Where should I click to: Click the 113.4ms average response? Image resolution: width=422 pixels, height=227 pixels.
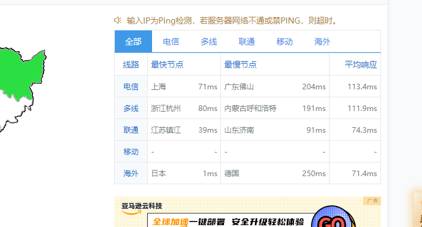[x=362, y=87]
